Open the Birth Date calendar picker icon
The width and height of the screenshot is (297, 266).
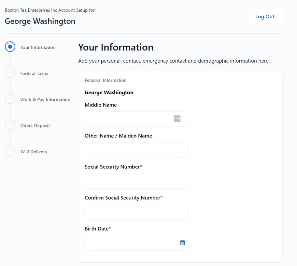[x=182, y=243]
